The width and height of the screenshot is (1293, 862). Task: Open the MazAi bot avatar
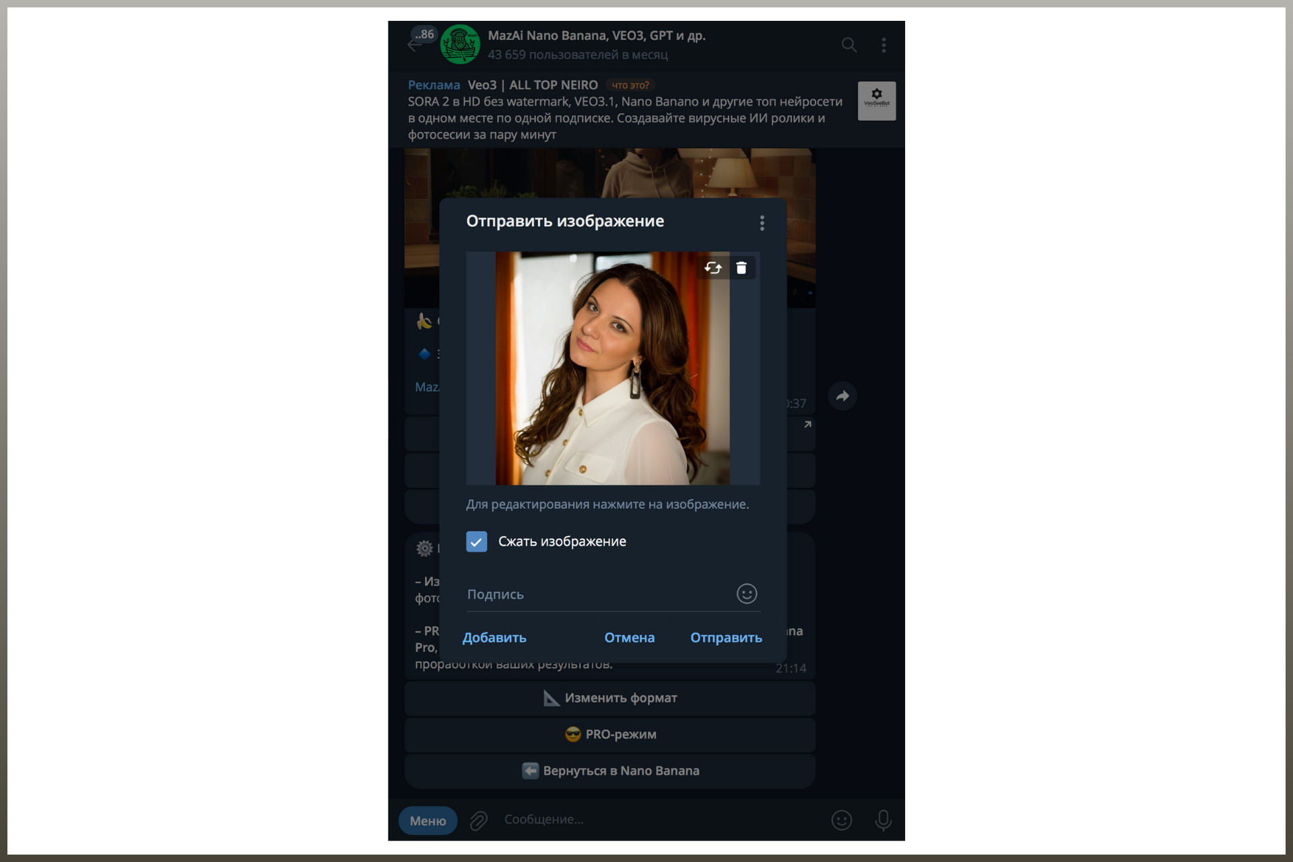click(x=460, y=44)
